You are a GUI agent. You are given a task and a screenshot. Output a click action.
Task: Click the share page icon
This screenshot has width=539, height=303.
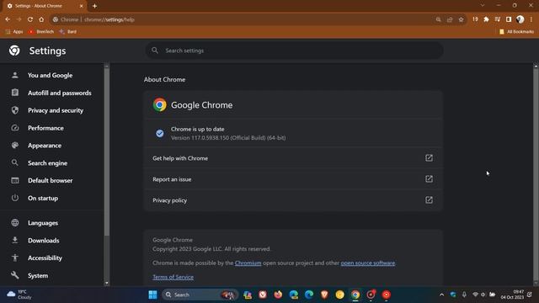pyautogui.click(x=450, y=19)
